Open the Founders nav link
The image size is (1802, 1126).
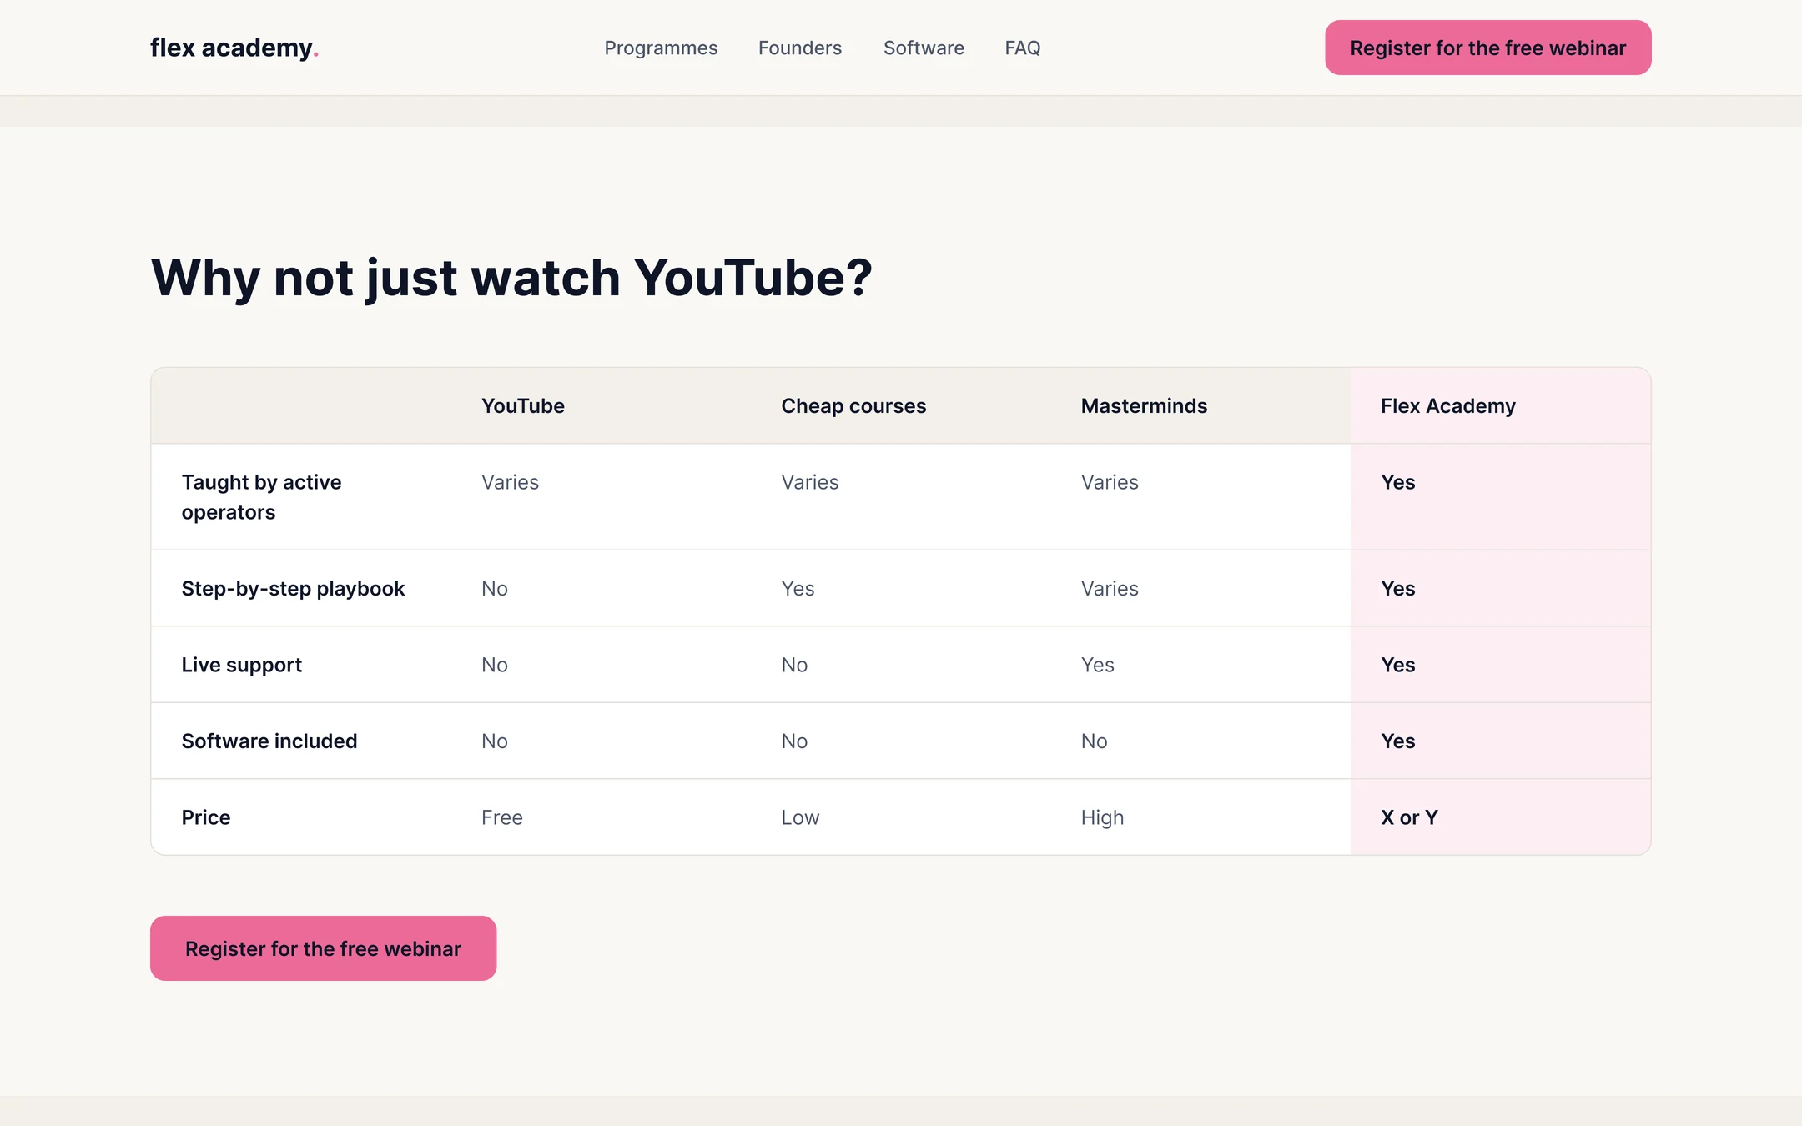(800, 48)
